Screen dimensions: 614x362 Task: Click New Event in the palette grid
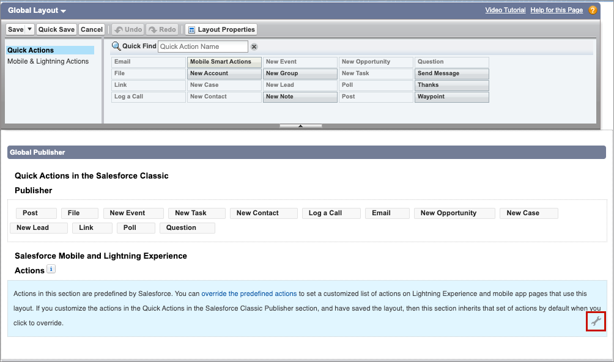tap(300, 62)
